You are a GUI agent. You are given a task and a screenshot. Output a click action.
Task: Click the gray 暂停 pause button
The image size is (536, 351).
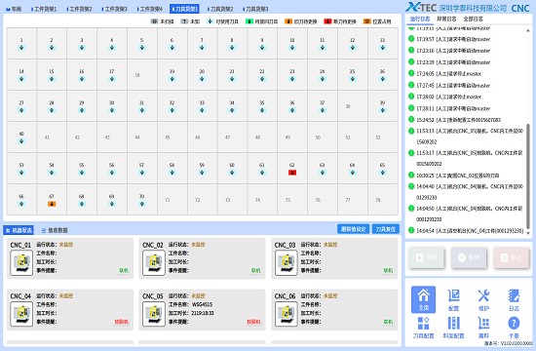pos(469,257)
